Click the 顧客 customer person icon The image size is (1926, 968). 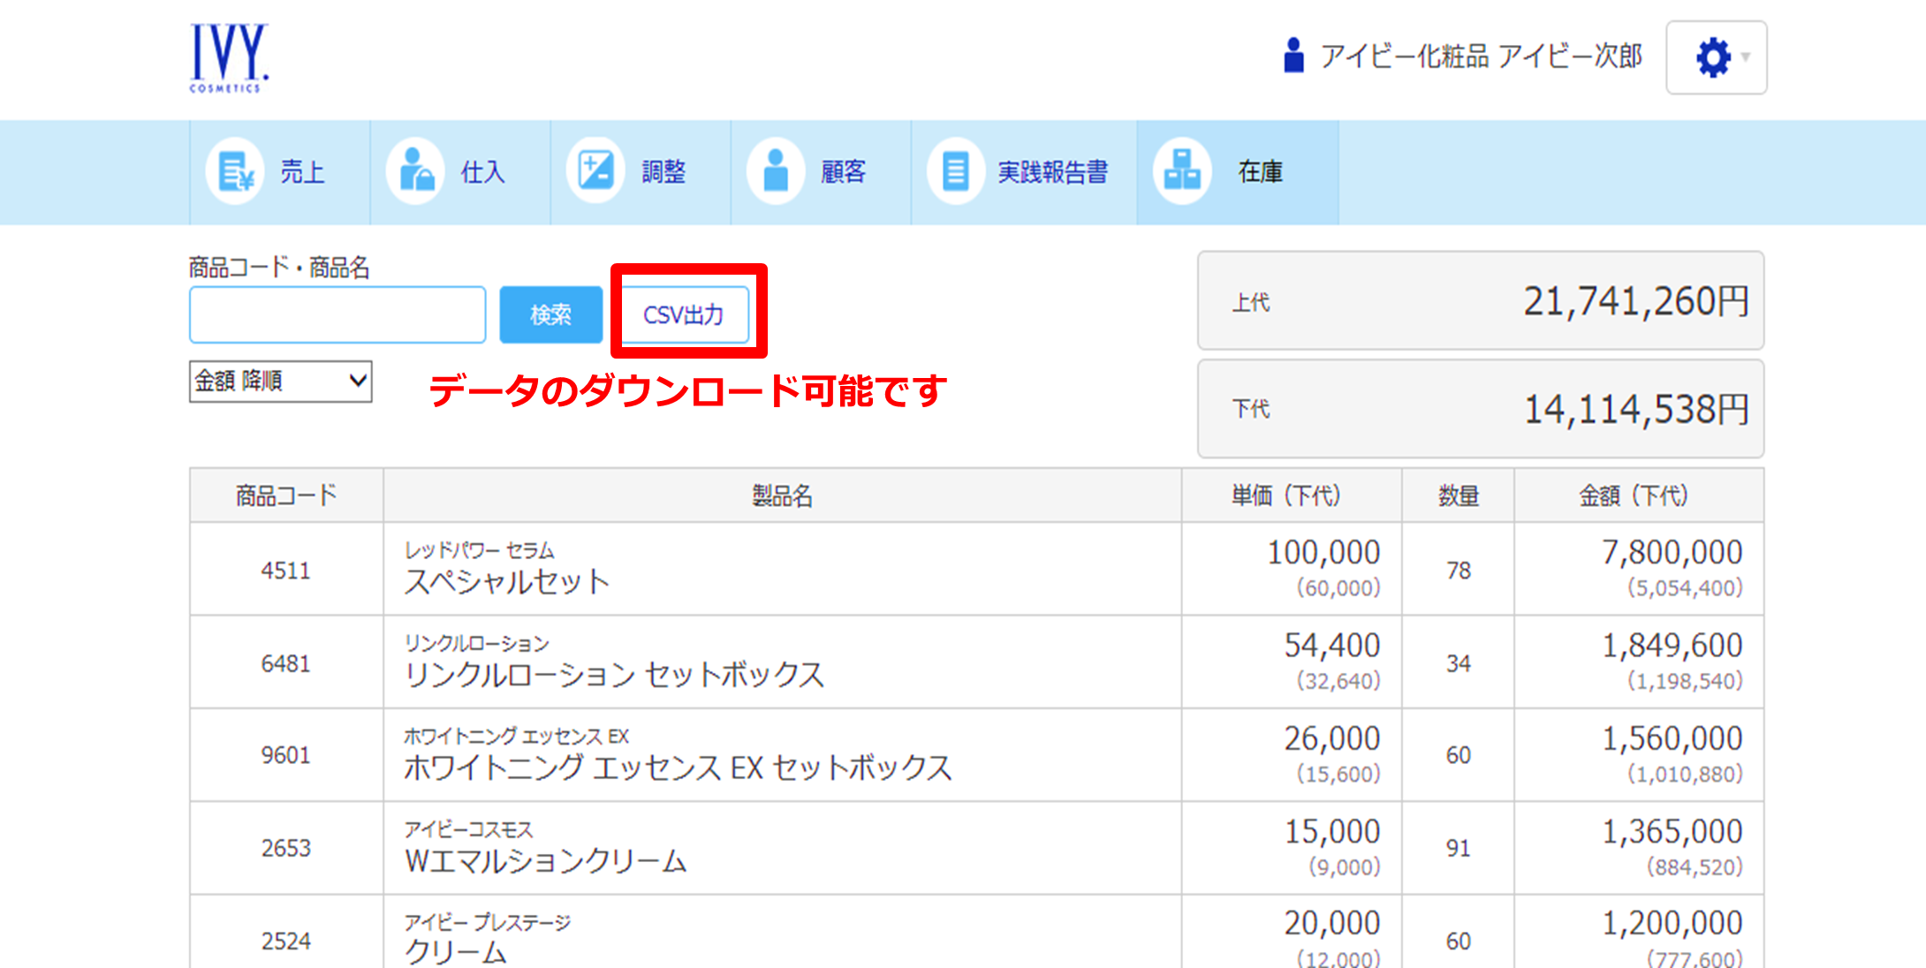pyautogui.click(x=776, y=171)
